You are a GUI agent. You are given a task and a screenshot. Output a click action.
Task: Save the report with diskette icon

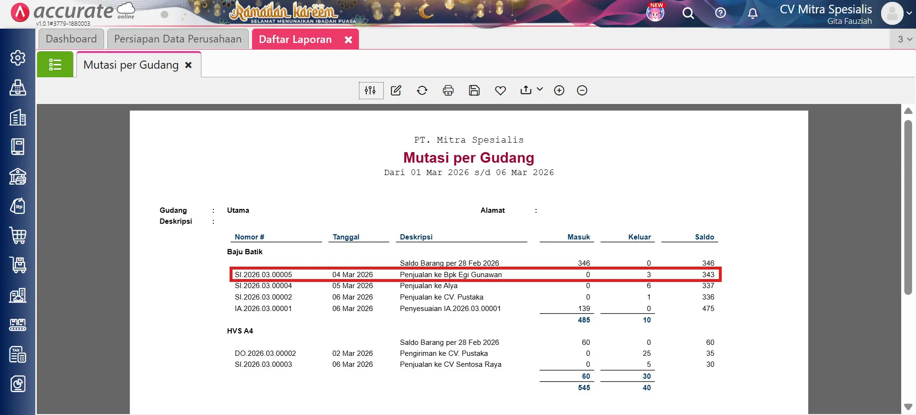click(474, 91)
